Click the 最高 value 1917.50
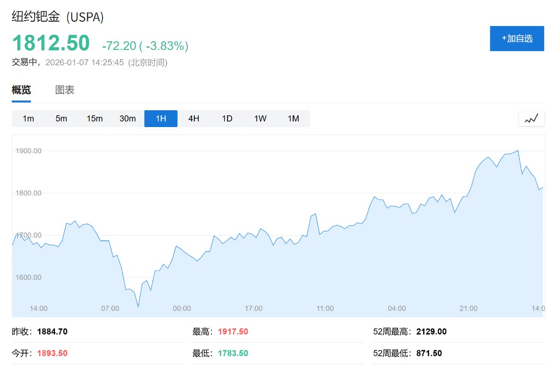The width and height of the screenshot is (556, 372). [x=233, y=331]
